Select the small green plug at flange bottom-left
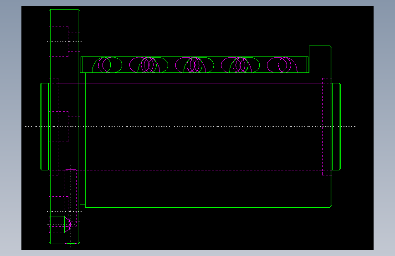Viewport: 395px width, 256px height. click(x=57, y=225)
